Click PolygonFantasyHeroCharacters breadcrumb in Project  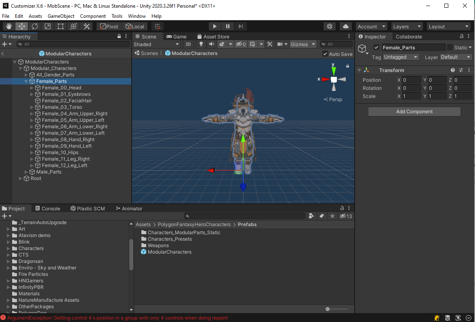pyautogui.click(x=194, y=225)
